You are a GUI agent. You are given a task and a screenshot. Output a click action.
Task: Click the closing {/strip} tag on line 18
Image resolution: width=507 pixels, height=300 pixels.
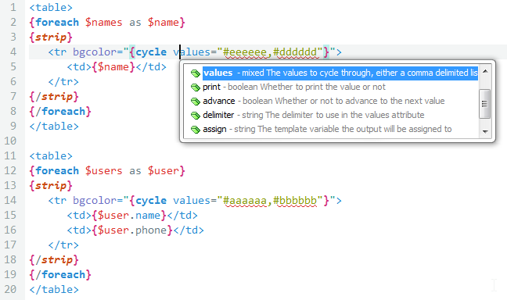point(54,260)
